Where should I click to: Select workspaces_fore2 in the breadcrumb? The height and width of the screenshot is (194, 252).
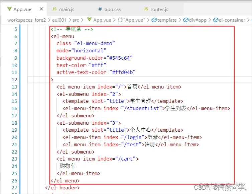pos(26,20)
